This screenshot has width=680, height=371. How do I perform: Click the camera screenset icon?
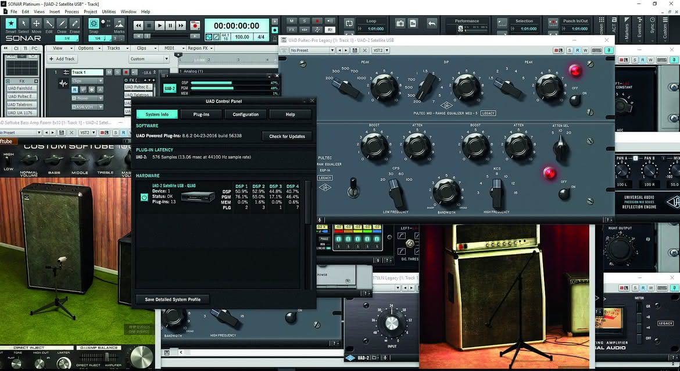[x=400, y=23]
